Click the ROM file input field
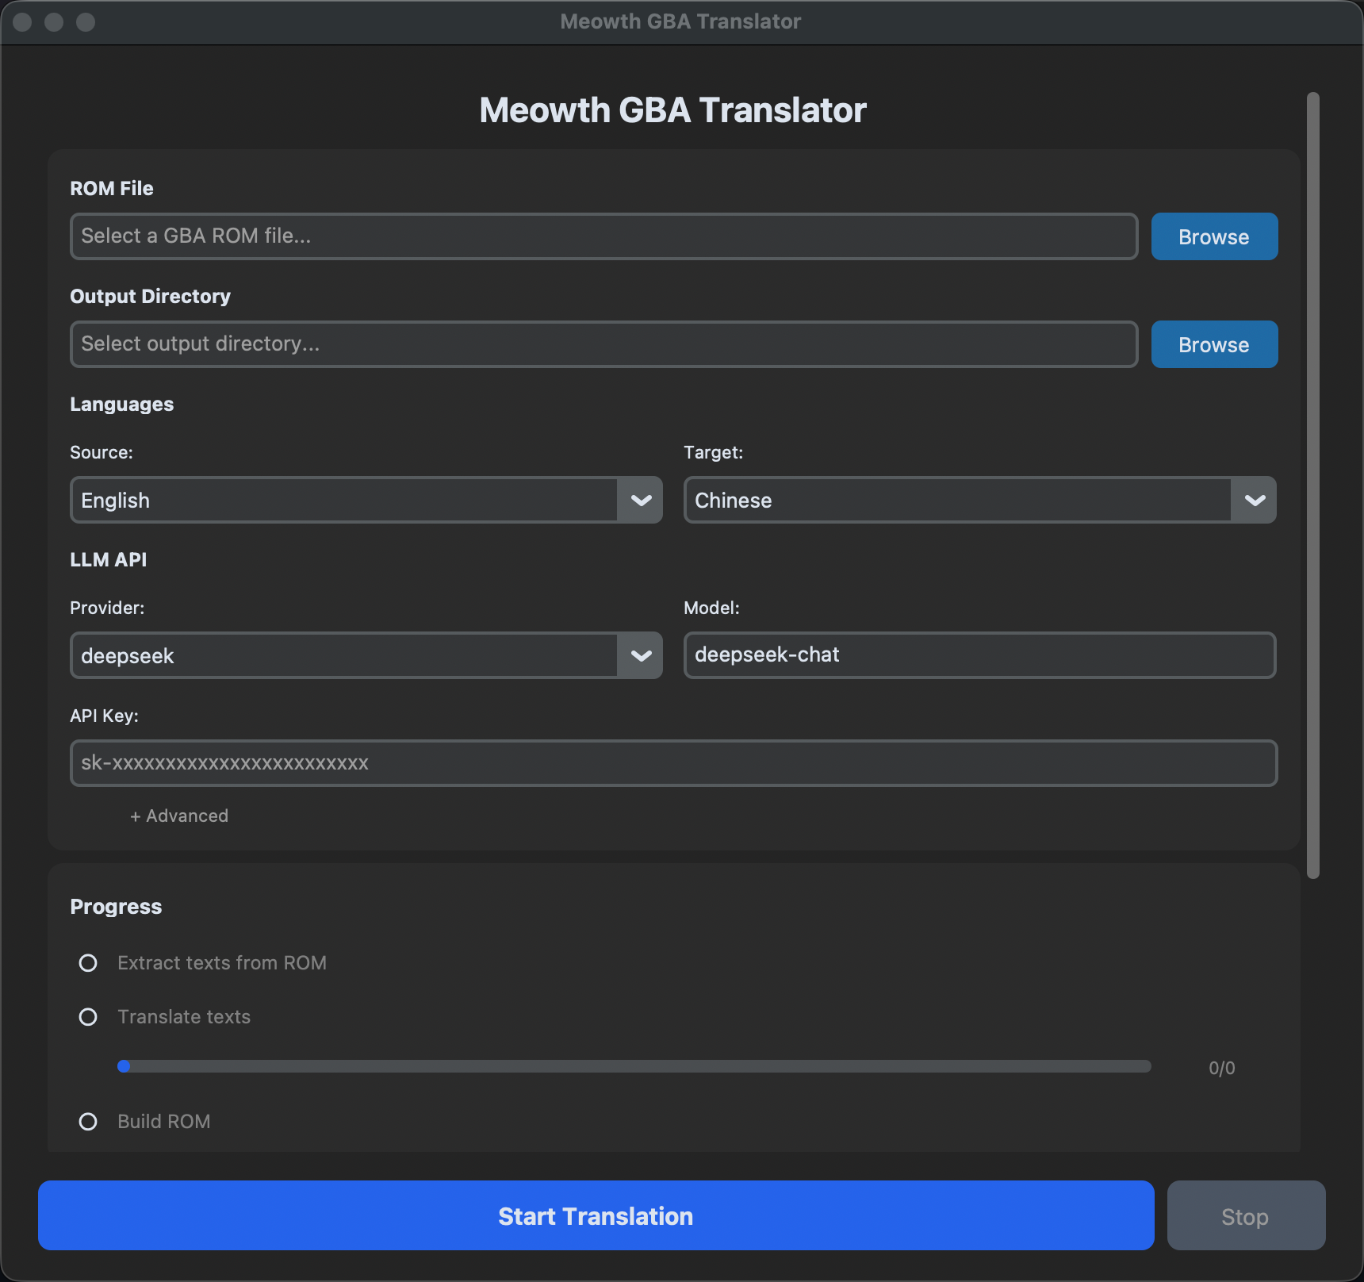Screen dimensions: 1364x1282 coord(603,236)
